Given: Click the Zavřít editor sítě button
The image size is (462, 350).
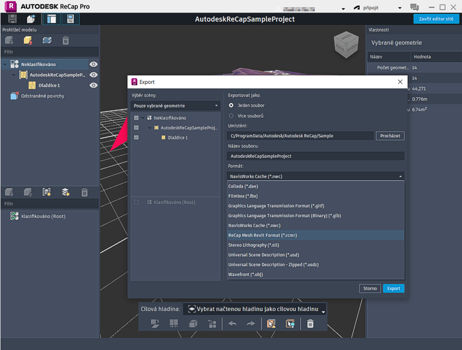Looking at the screenshot, I should [436, 19].
